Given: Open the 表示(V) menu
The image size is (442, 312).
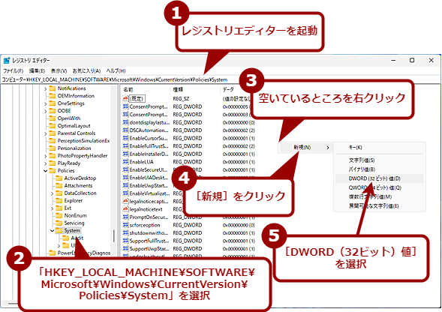Looking at the screenshot, I should (x=59, y=70).
